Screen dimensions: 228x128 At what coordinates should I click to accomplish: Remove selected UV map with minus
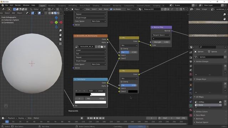point(225,104)
